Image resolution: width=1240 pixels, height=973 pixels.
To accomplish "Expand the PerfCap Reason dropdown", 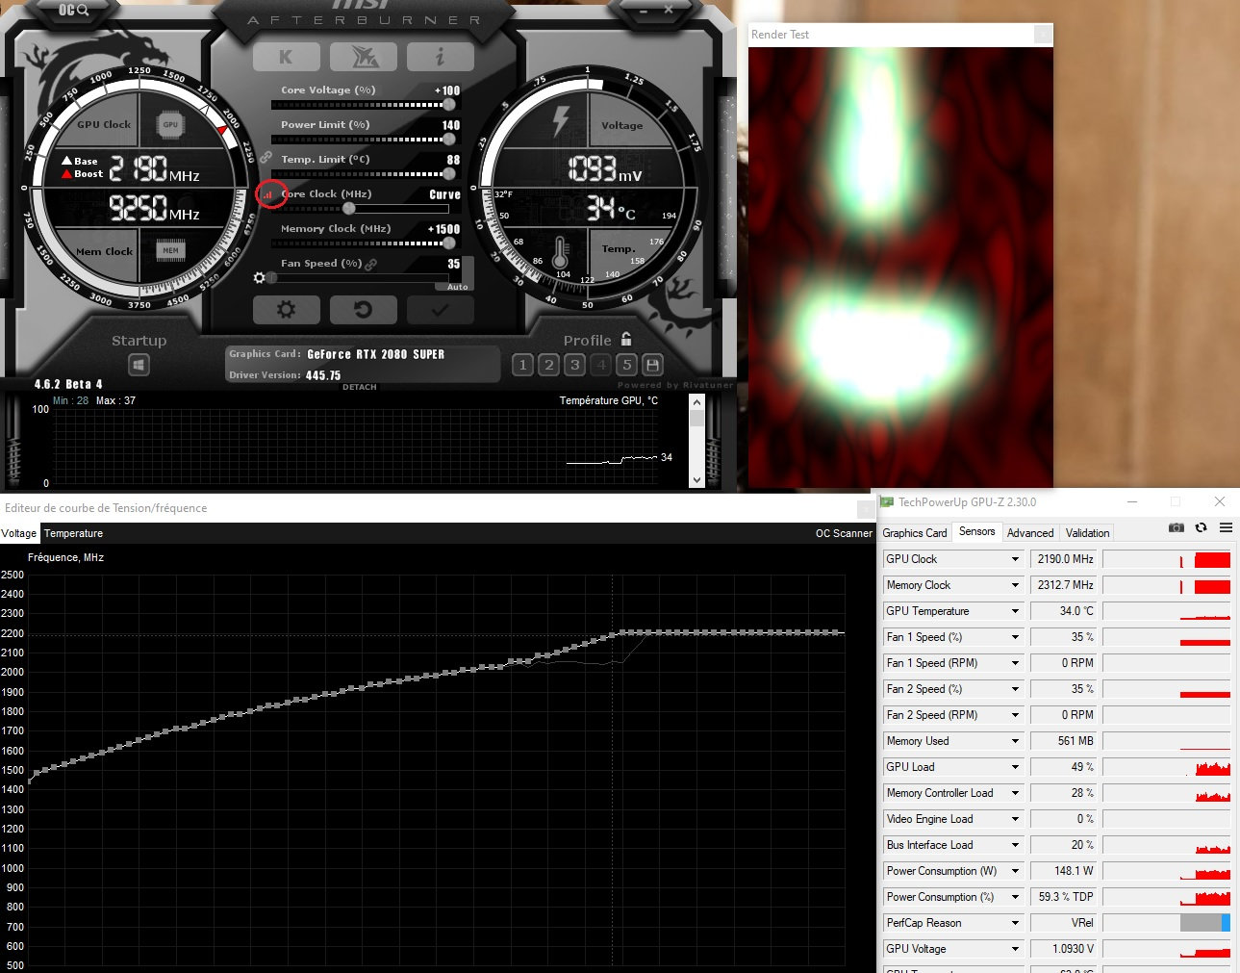I will pos(1015,923).
